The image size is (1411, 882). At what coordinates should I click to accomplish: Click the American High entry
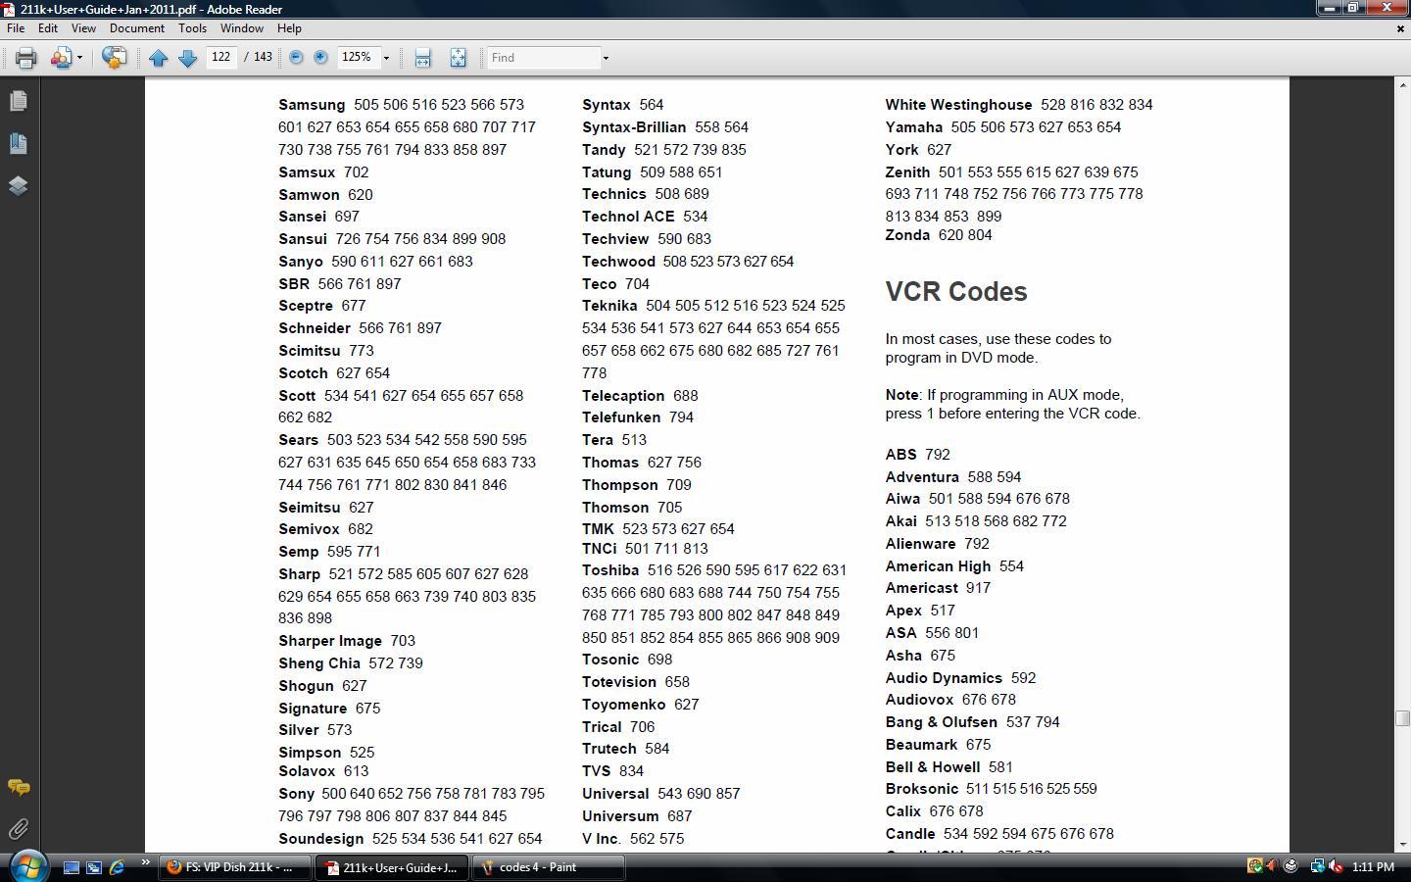[938, 566]
